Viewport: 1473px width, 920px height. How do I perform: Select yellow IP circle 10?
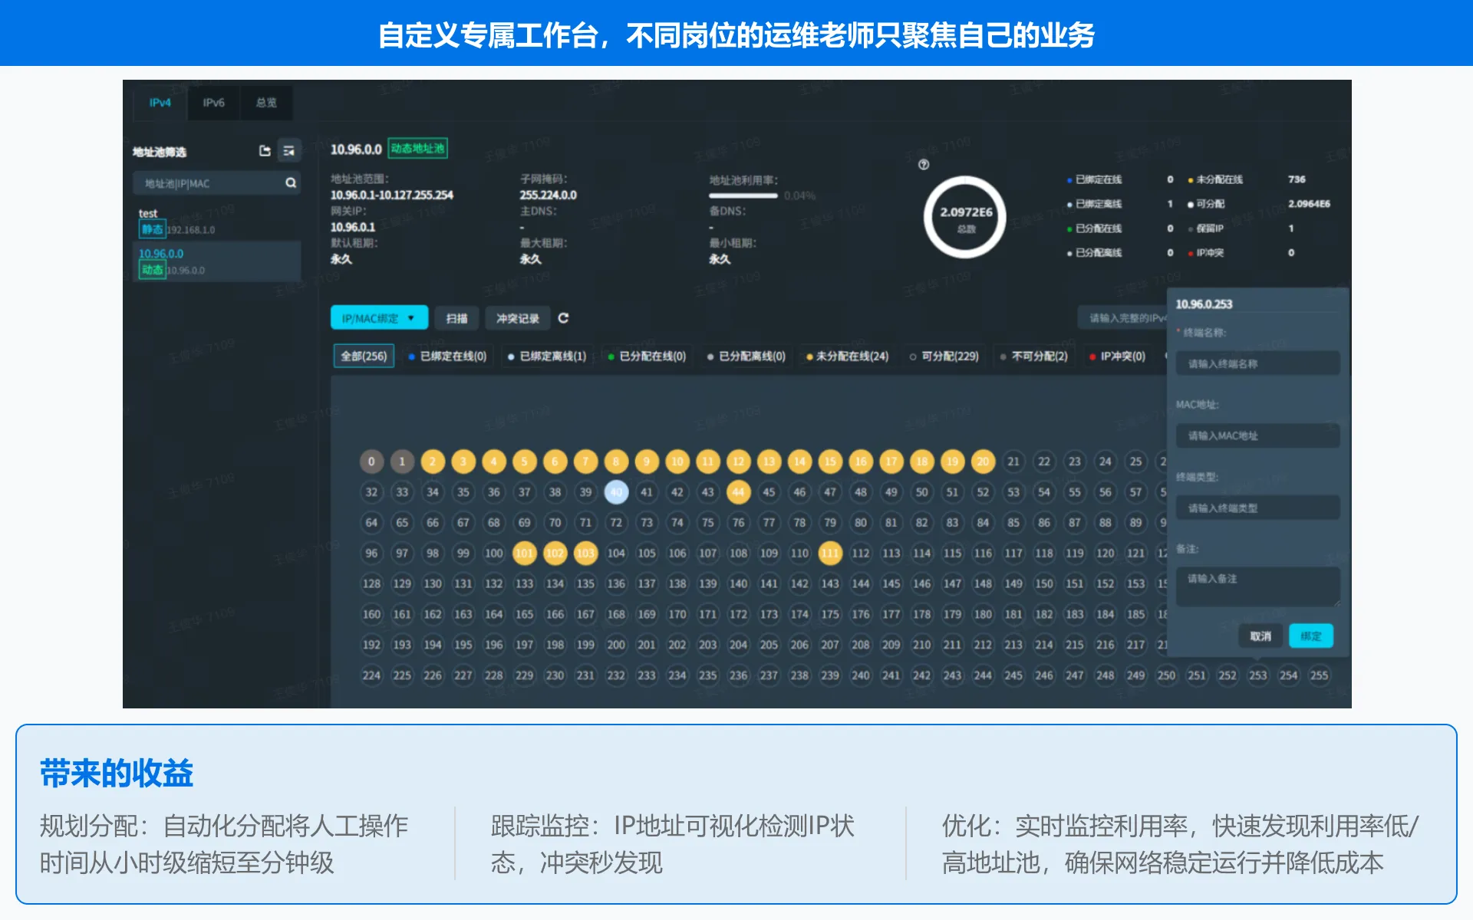(x=677, y=462)
